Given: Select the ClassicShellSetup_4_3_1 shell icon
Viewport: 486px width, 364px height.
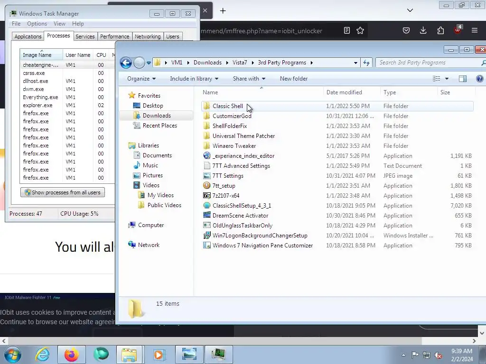Looking at the screenshot, I should pyautogui.click(x=207, y=206).
